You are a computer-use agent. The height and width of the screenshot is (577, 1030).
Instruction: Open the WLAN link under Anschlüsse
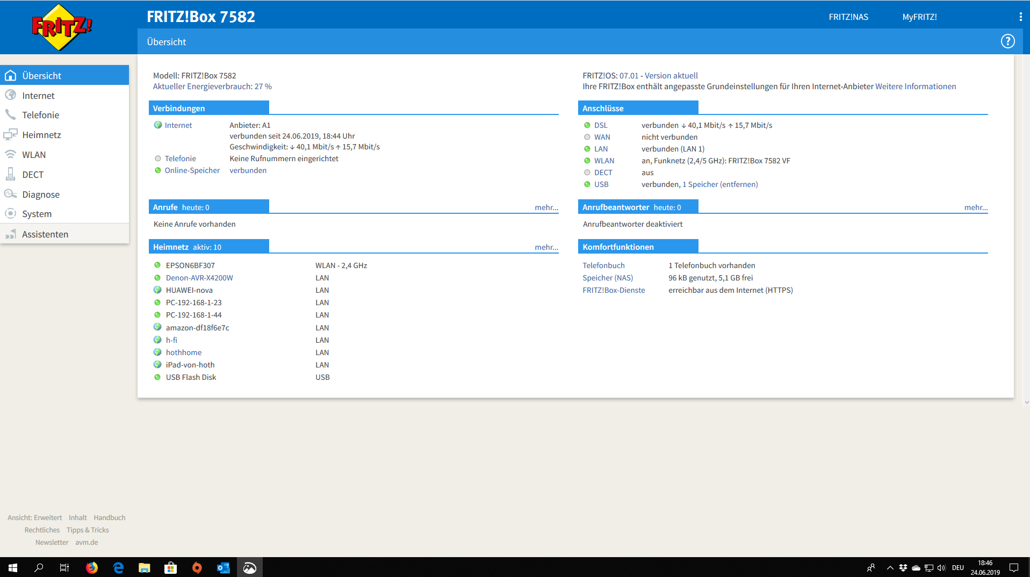[x=604, y=161]
